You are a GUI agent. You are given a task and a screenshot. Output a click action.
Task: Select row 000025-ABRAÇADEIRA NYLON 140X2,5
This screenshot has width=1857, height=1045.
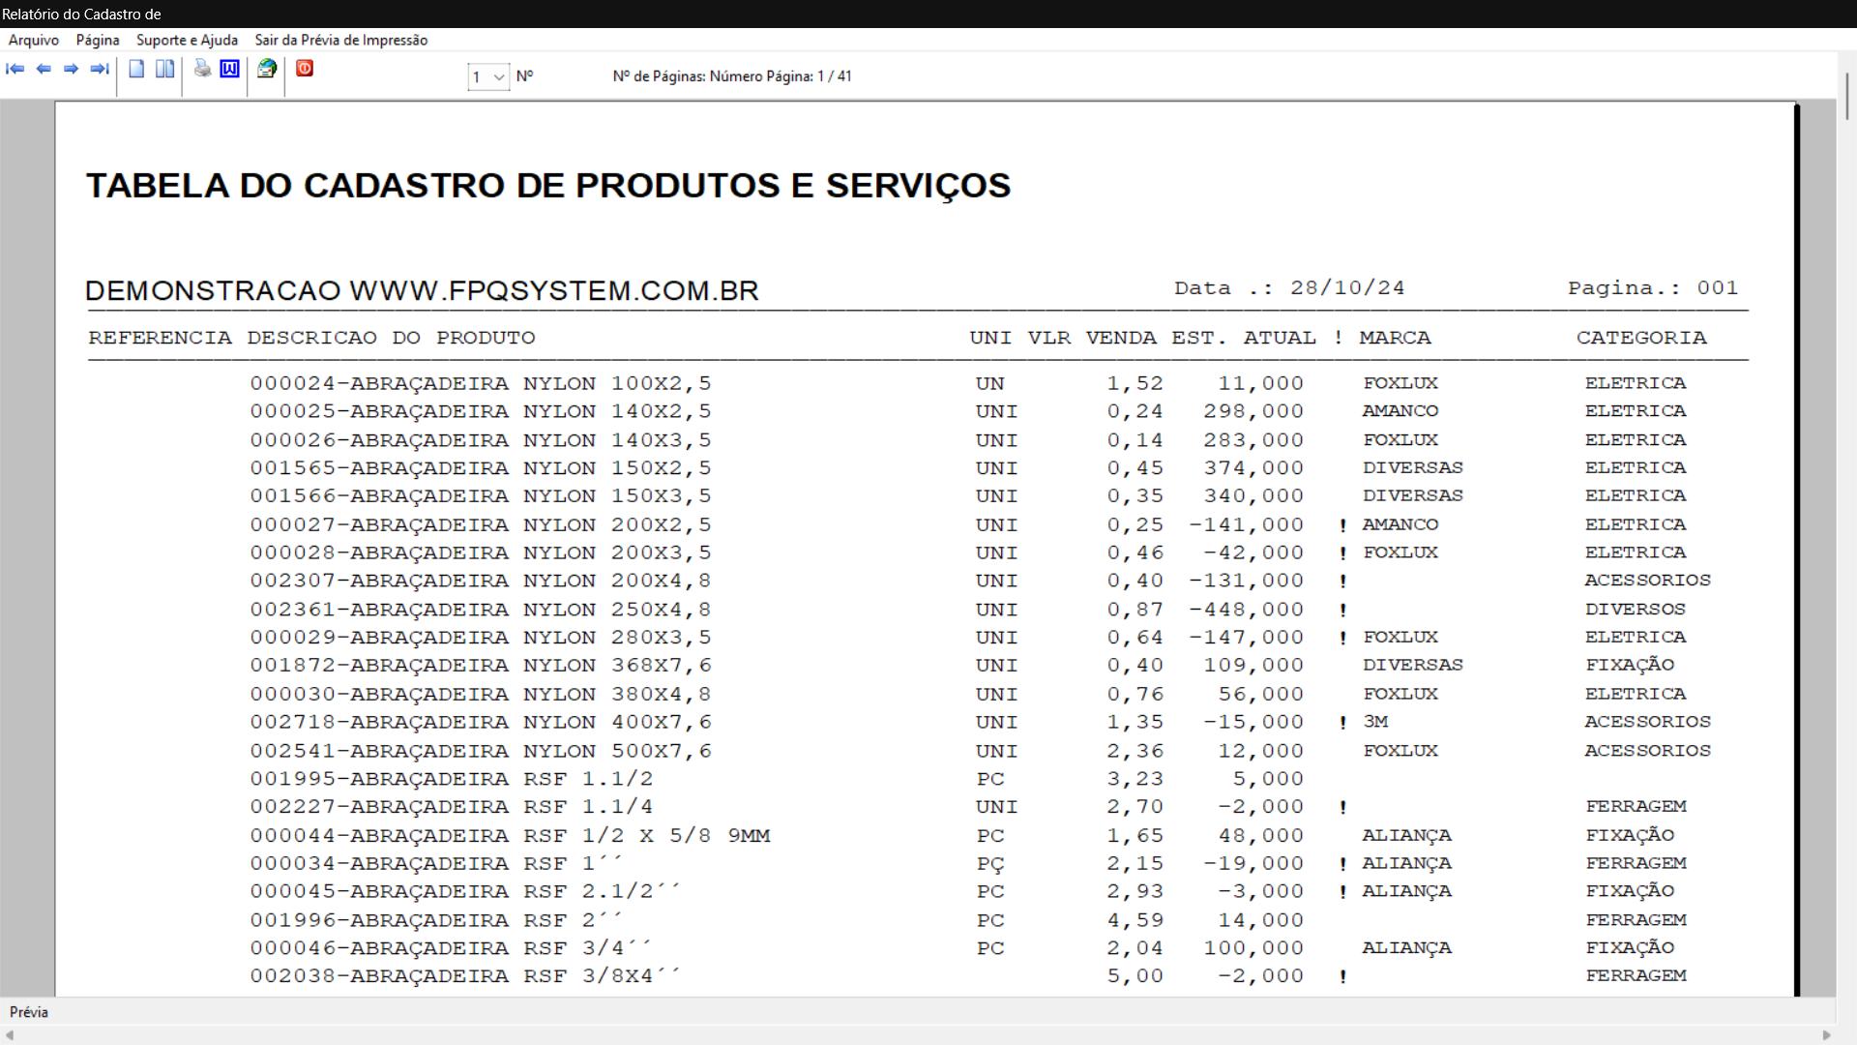click(x=968, y=411)
